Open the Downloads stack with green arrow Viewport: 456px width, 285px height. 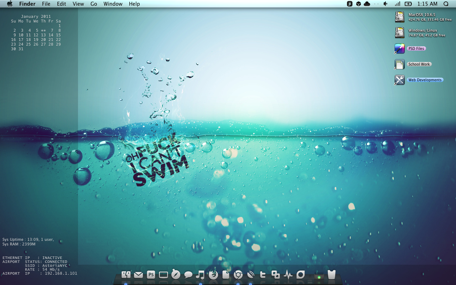319,277
